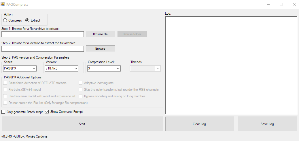Click the Log: label
Viewport: 299px width, 141px height.
pyautogui.click(x=168, y=14)
